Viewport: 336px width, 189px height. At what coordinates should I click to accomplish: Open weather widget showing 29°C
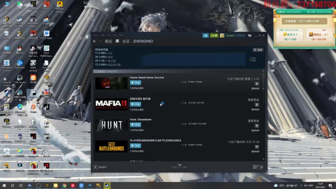286,186
